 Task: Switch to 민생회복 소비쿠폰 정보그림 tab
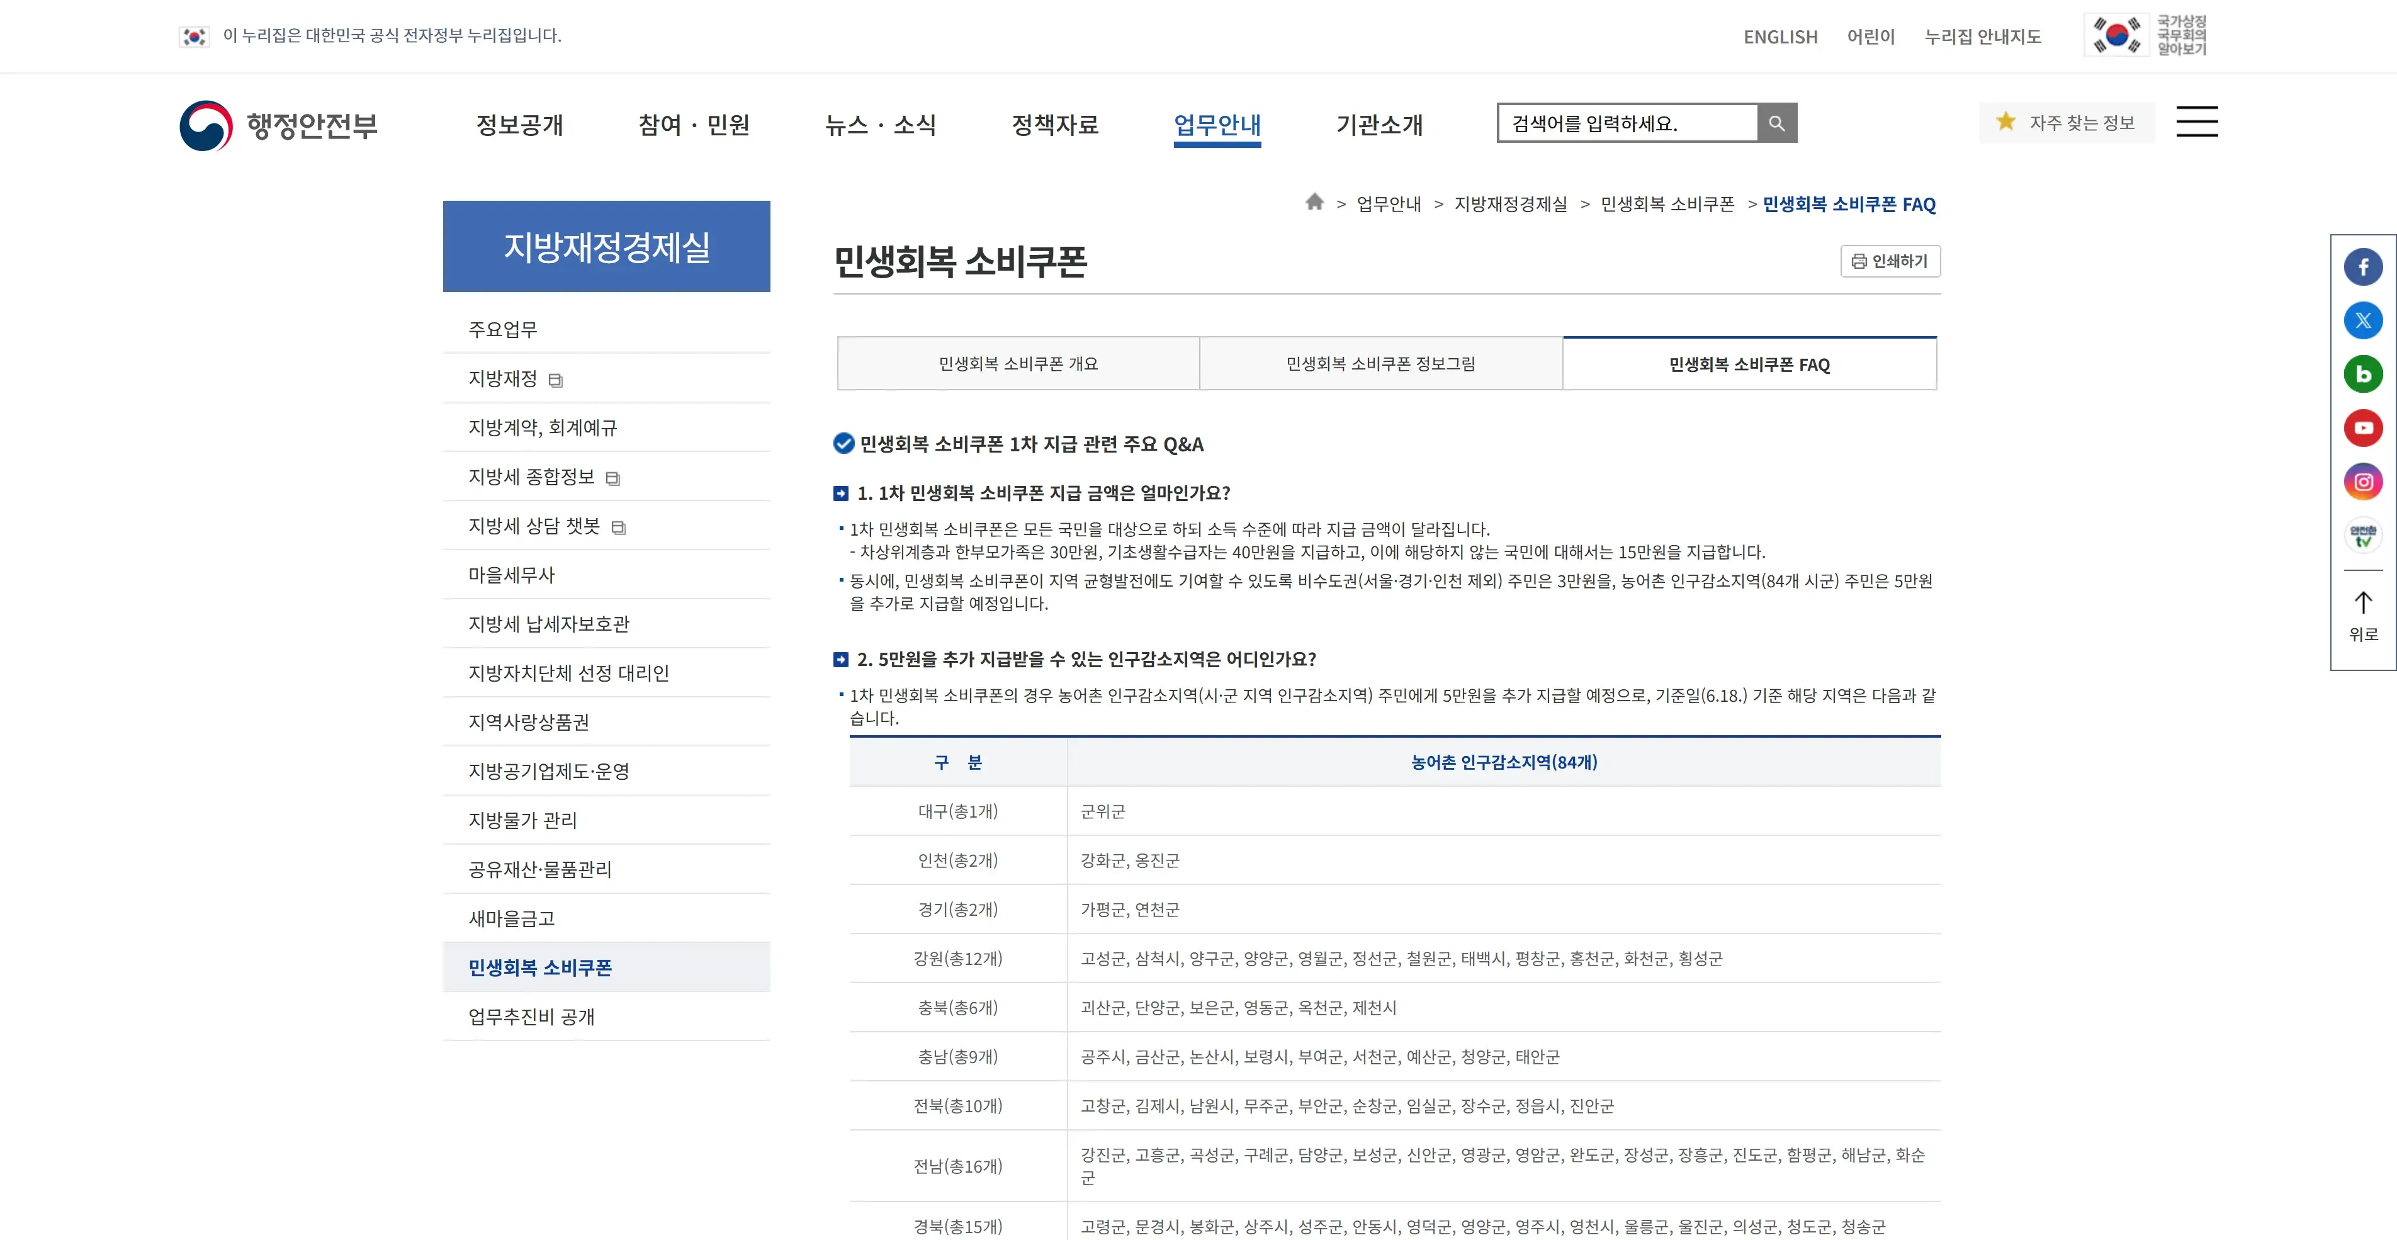1380,364
